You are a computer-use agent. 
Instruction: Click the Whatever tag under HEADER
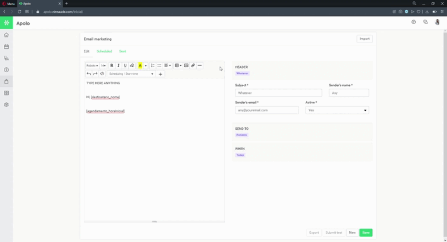[x=243, y=73]
